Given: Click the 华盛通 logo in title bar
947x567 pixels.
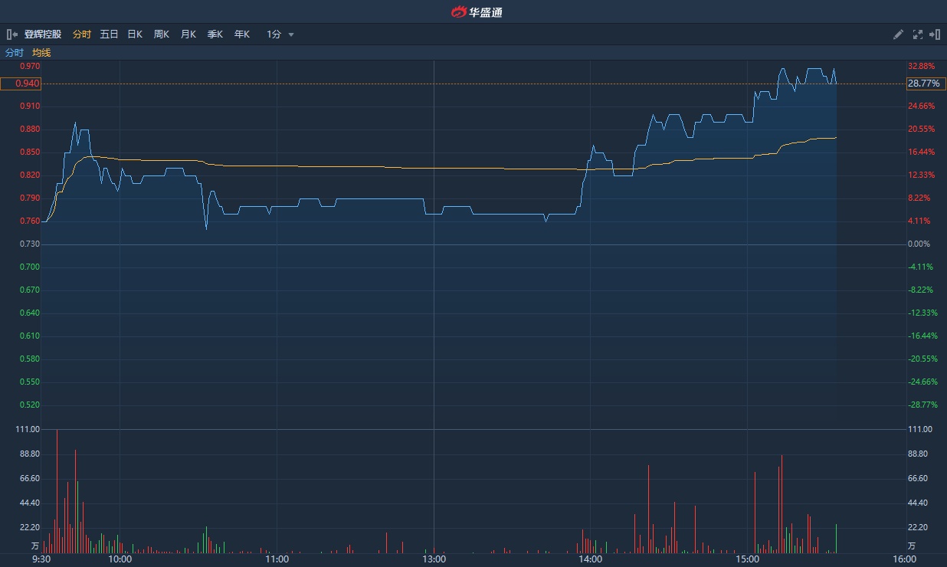Looking at the screenshot, I should (x=477, y=11).
